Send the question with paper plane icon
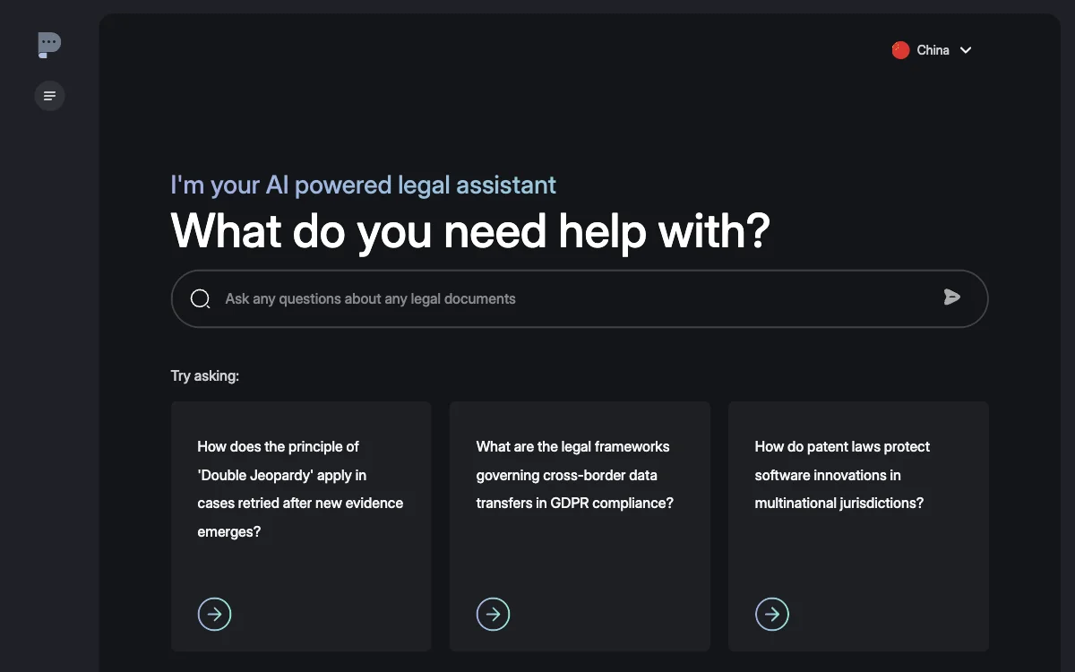Screen dimensions: 1075x672 point(952,297)
